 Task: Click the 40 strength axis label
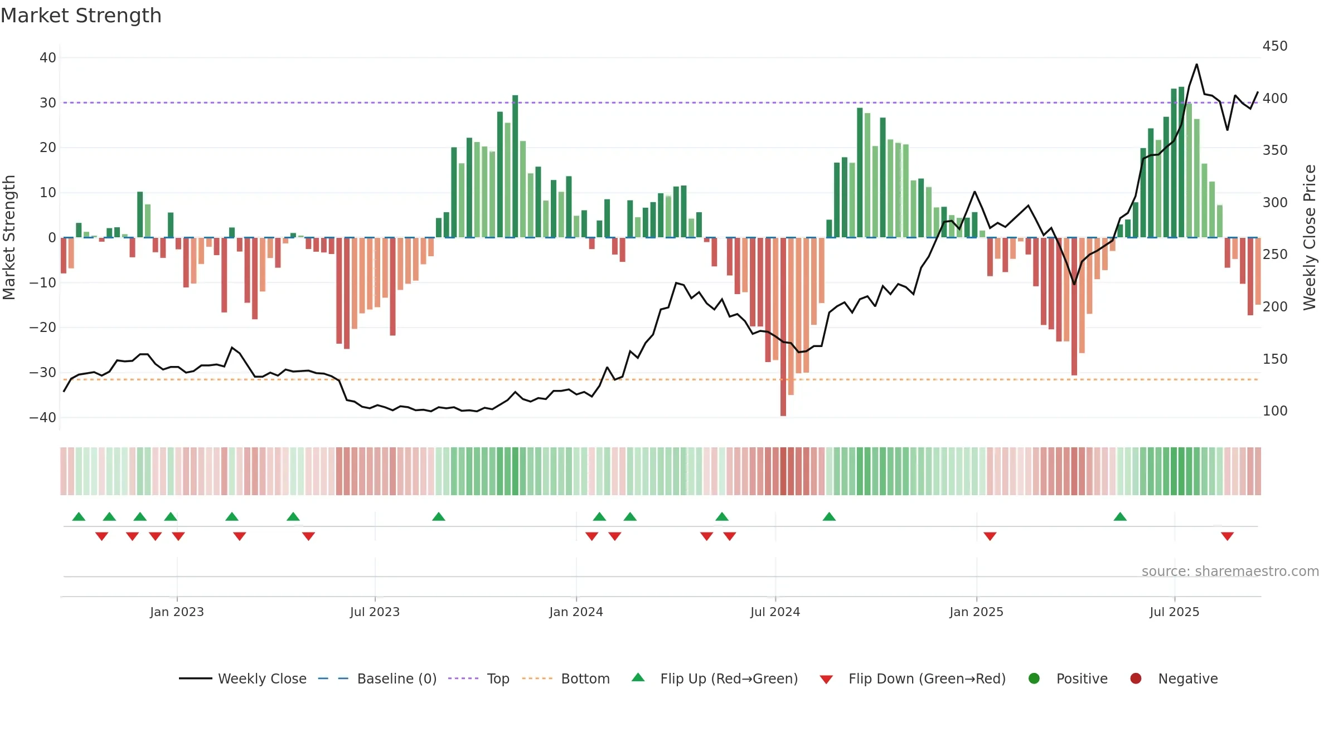point(47,57)
